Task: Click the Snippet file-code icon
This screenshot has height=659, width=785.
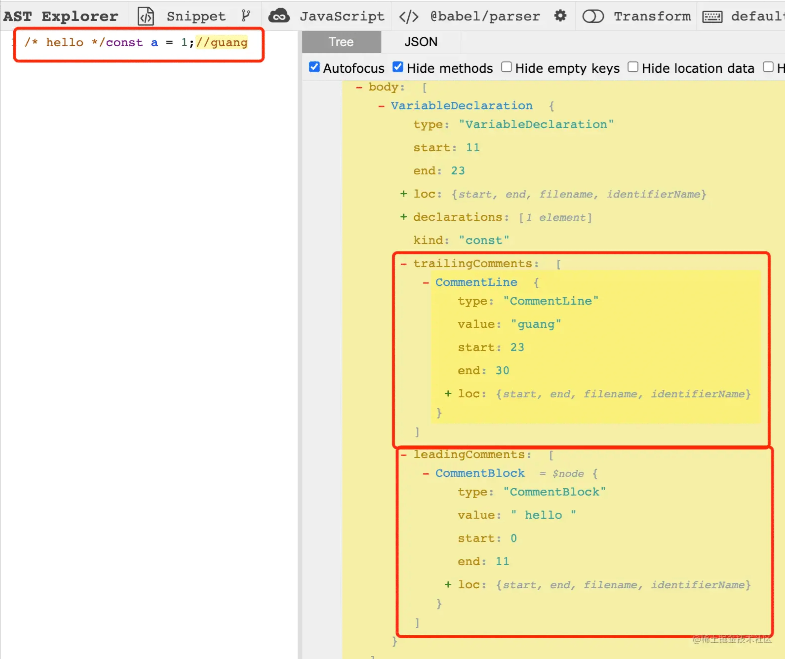Action: click(x=145, y=16)
